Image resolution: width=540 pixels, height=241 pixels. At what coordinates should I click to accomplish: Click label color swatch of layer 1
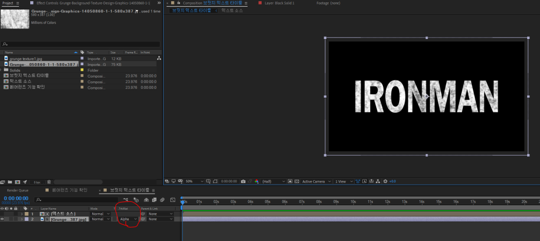click(26, 214)
